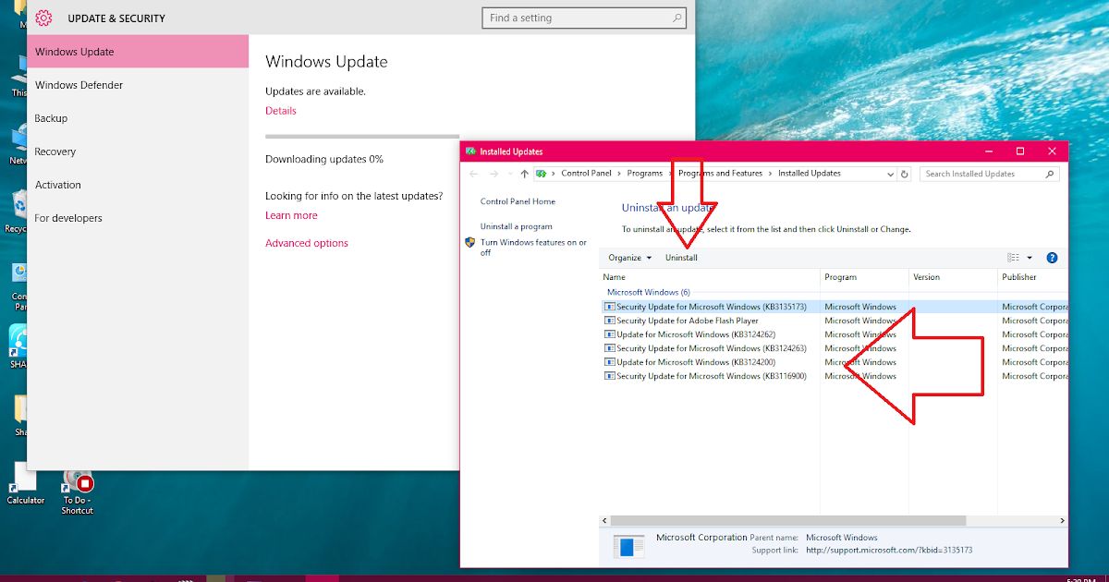Click chevron after Programs and Features breadcrumb
Screen dimensions: 1109x582
coord(770,174)
